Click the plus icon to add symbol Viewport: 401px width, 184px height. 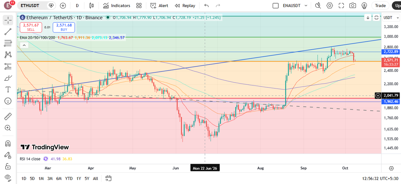coord(63,6)
